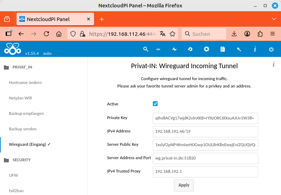Click the search magnifier icon in header
This screenshot has width=281, height=195.
click(x=145, y=50)
